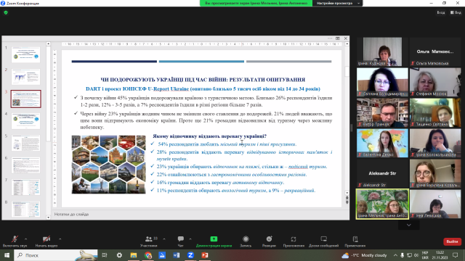This screenshot has height=261, width=465.
Task: Click thumbnail pane scroll-down arrow
Action: coord(49,217)
